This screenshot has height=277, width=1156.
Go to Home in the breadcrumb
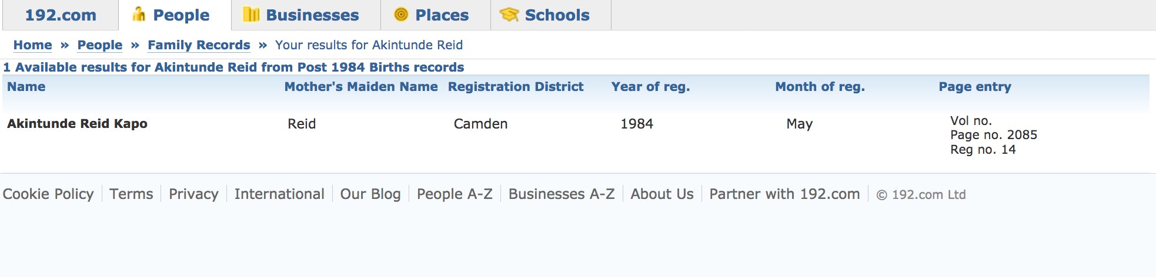[x=32, y=45]
